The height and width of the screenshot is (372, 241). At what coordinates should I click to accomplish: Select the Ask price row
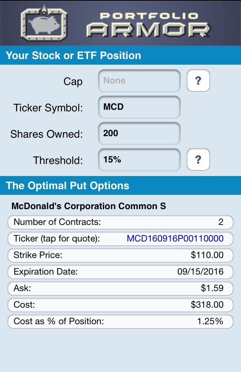pos(120,288)
